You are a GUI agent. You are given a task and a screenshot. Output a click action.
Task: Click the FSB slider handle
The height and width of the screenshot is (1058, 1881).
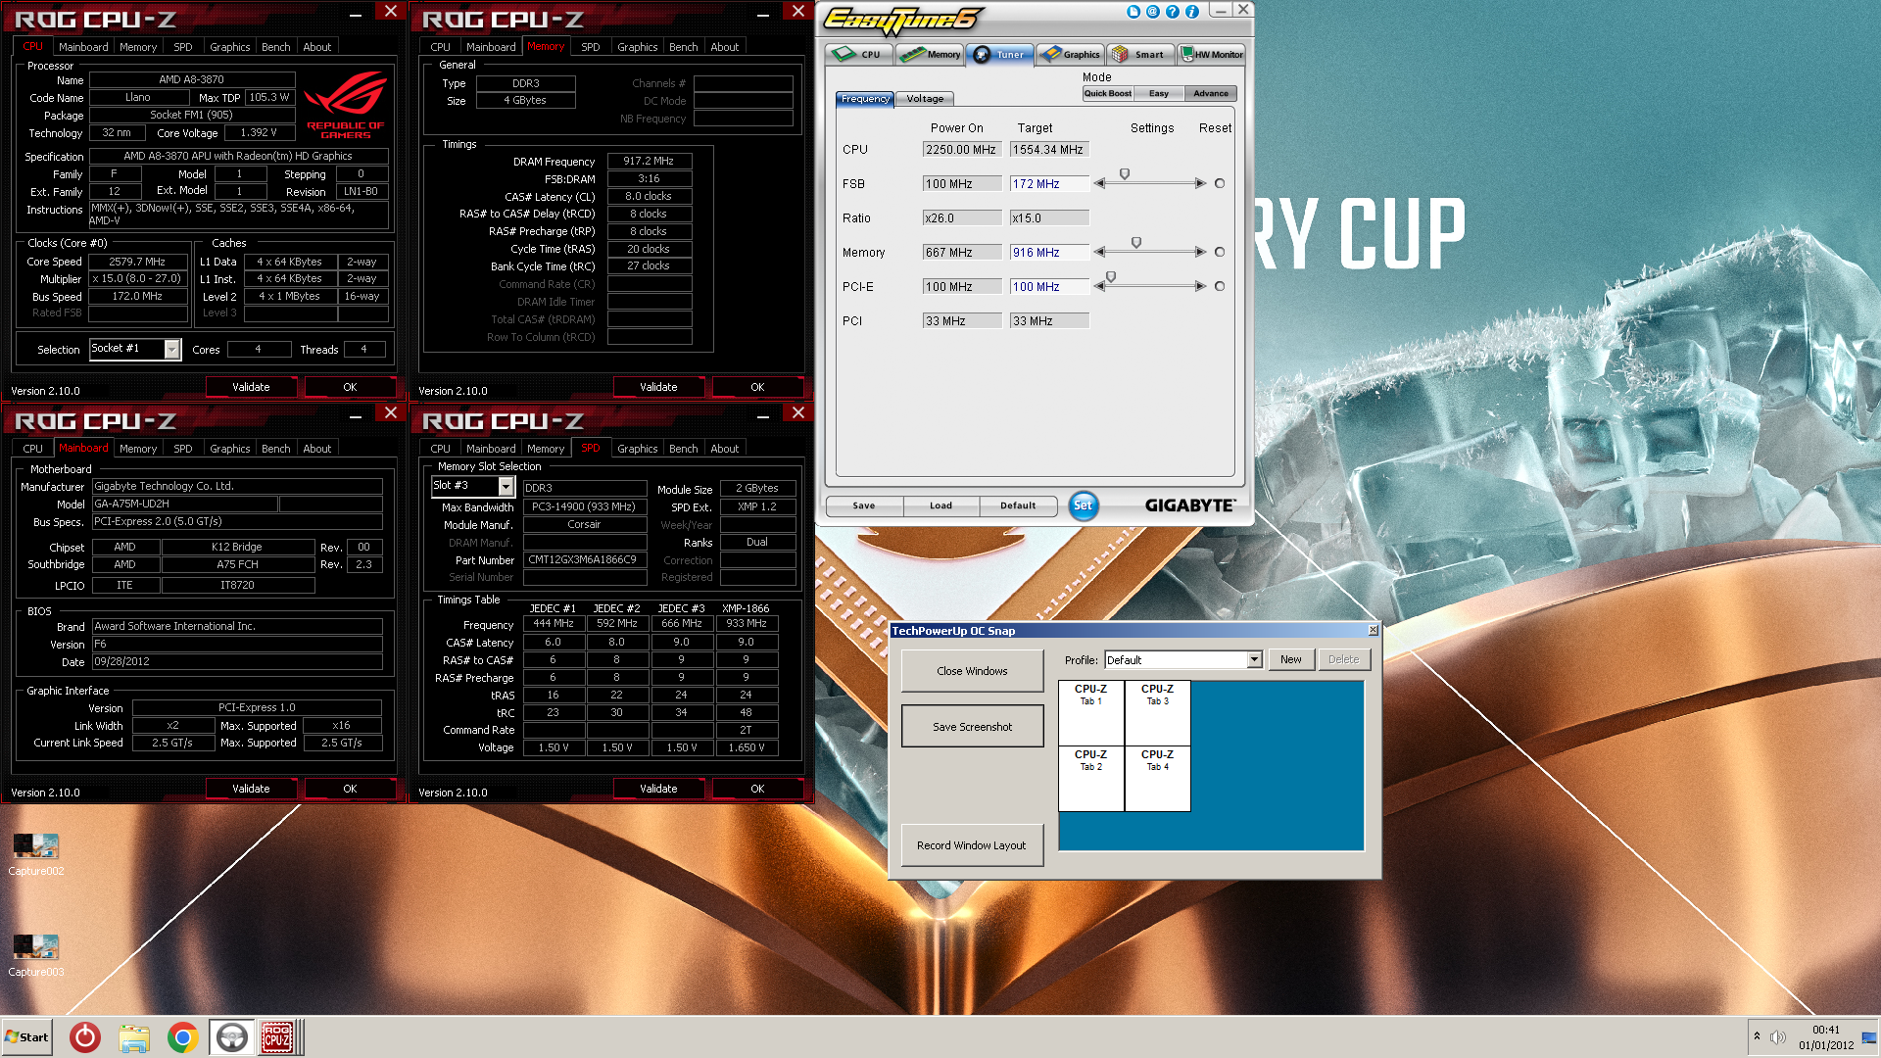click(1125, 174)
